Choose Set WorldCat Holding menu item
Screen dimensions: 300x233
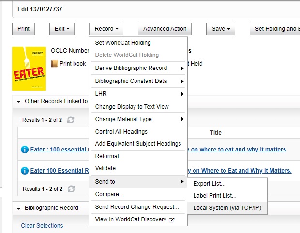[138, 43]
